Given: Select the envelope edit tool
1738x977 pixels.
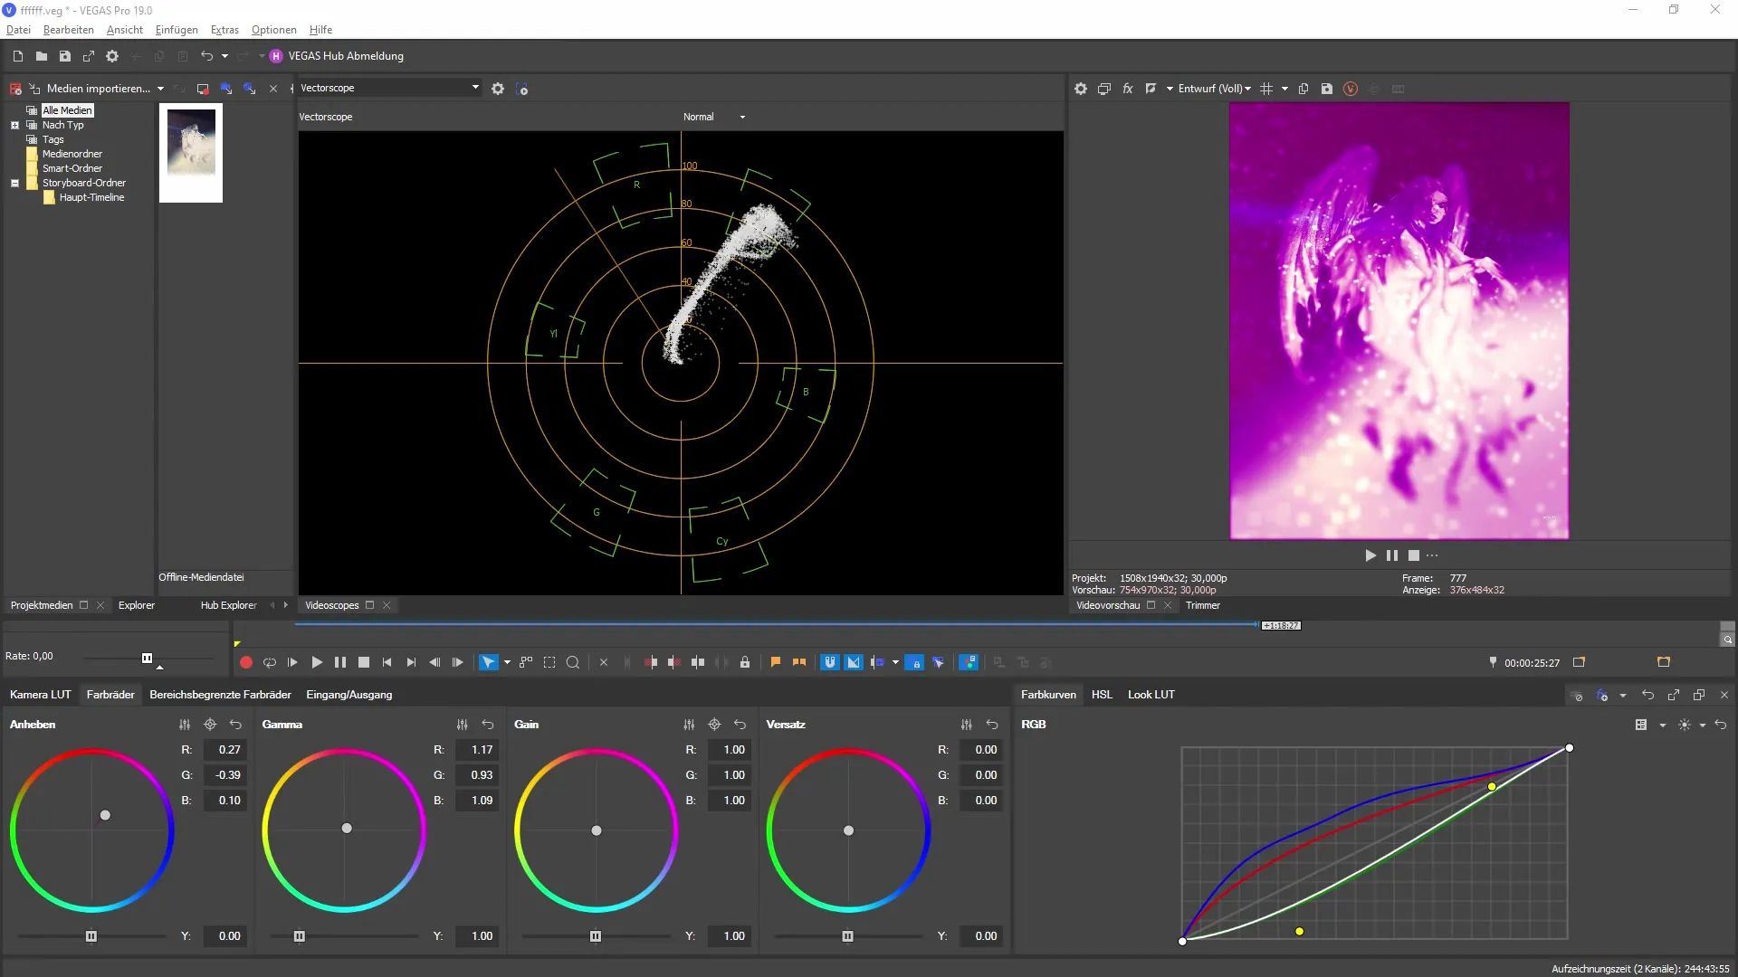Looking at the screenshot, I should point(526,663).
